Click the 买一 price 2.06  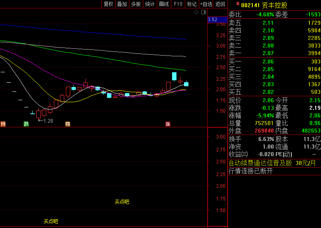click(268, 61)
